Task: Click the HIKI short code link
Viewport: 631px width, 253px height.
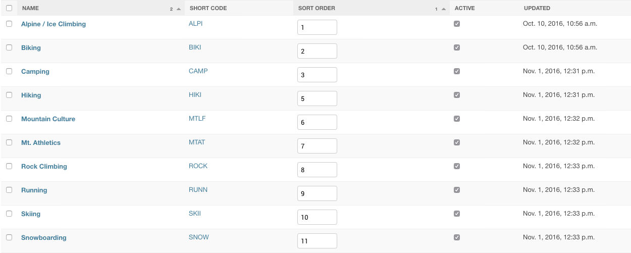Action: pos(195,95)
